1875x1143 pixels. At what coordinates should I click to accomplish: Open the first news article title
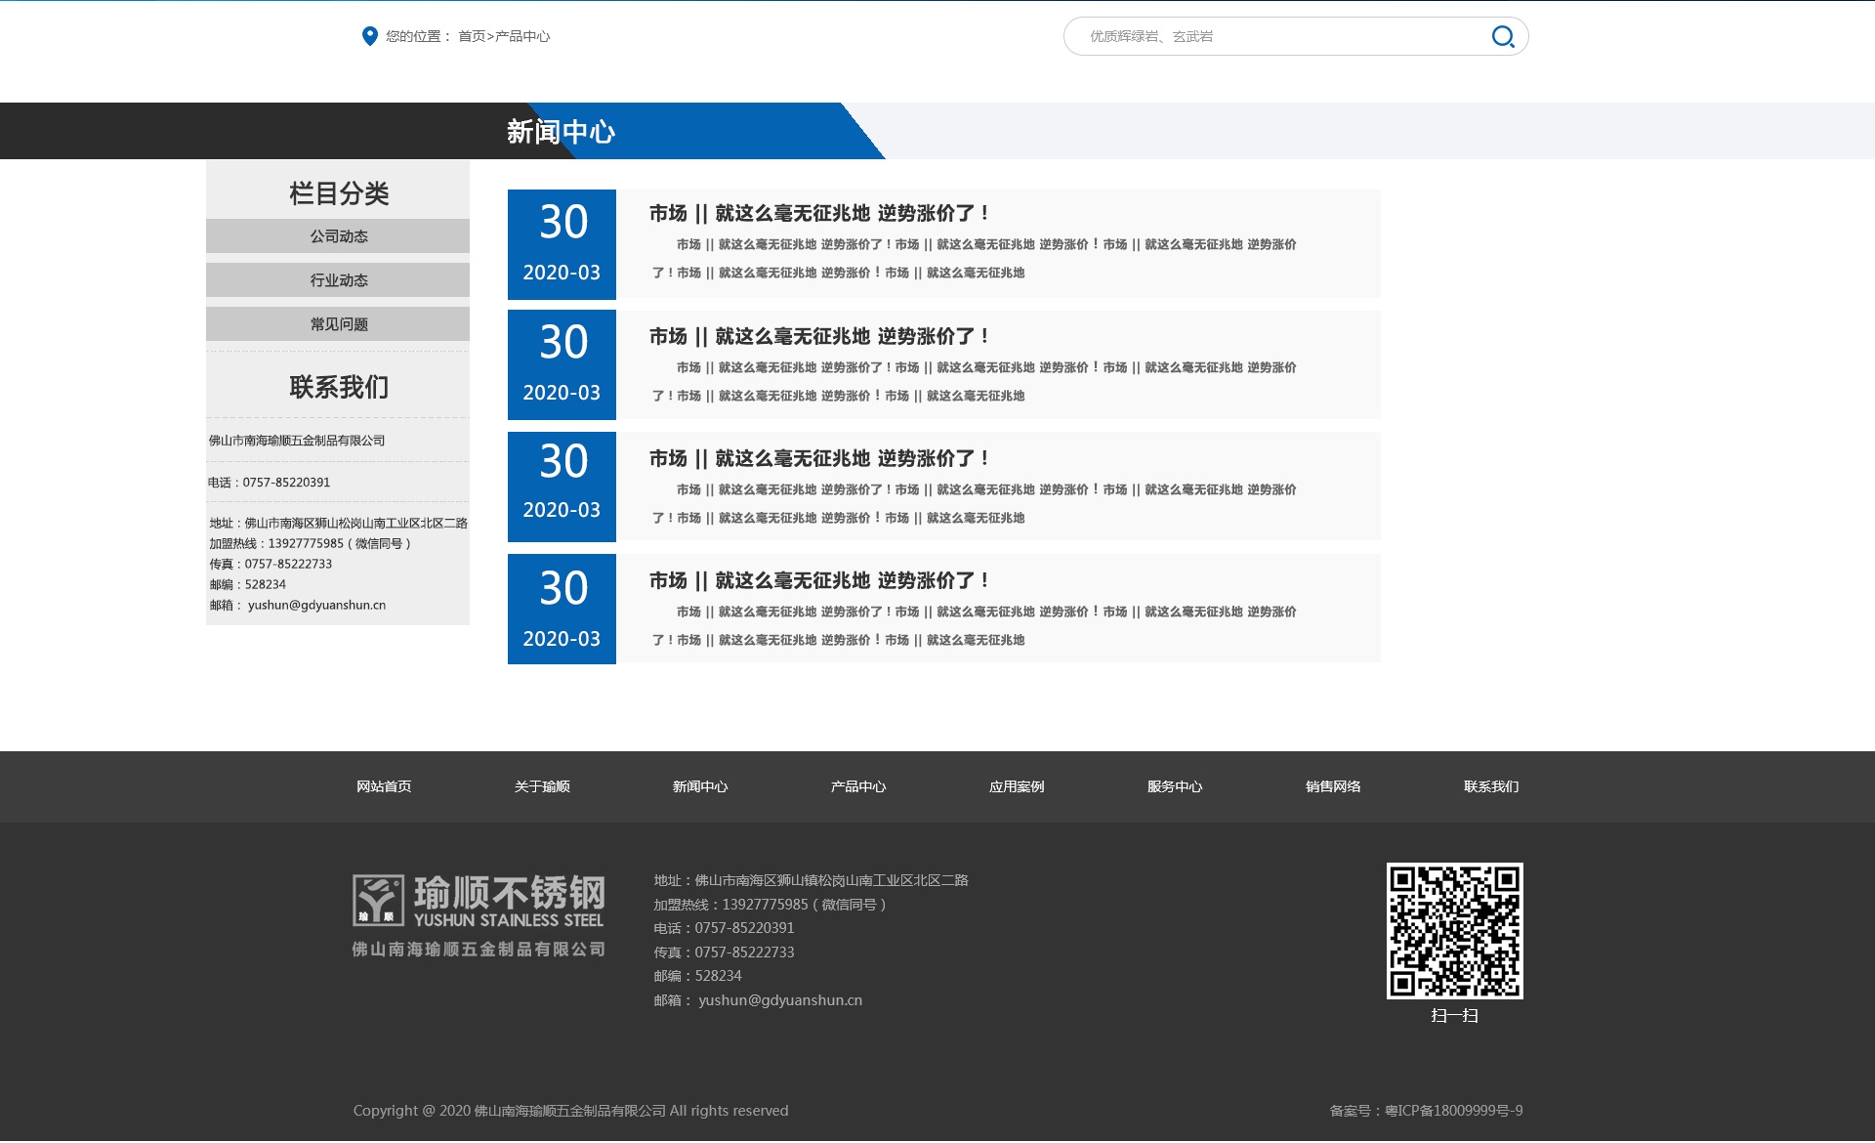click(819, 213)
